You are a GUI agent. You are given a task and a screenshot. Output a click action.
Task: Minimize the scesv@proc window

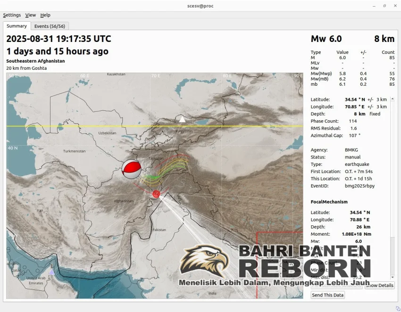pyautogui.click(x=374, y=6)
